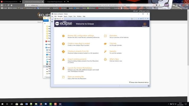The image size is (189, 106).
Task: Click the wand icon beside Samples
Action: tap(105, 52)
